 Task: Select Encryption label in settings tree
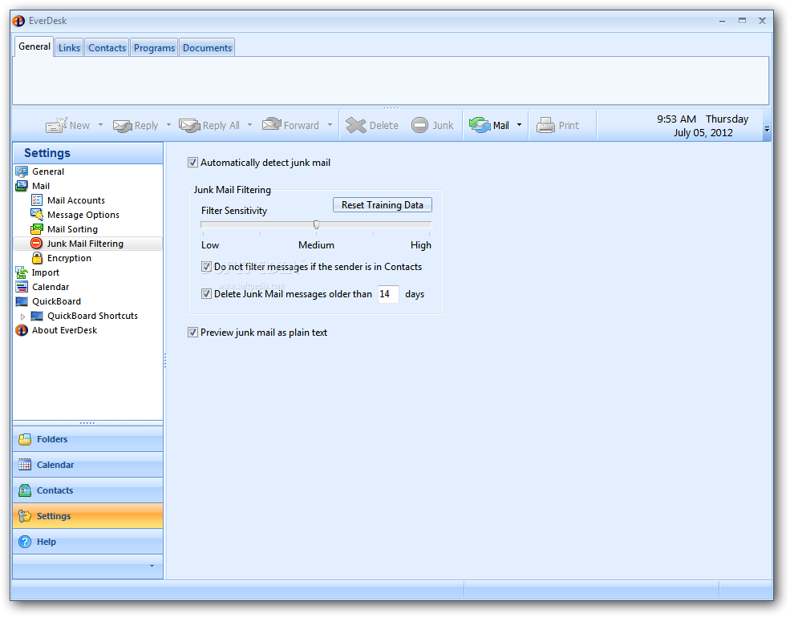pos(70,258)
